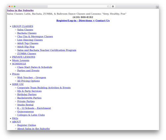This screenshot has width=166, height=140.
Task: Visit Adult Tap Classes page
Action: 28,43
